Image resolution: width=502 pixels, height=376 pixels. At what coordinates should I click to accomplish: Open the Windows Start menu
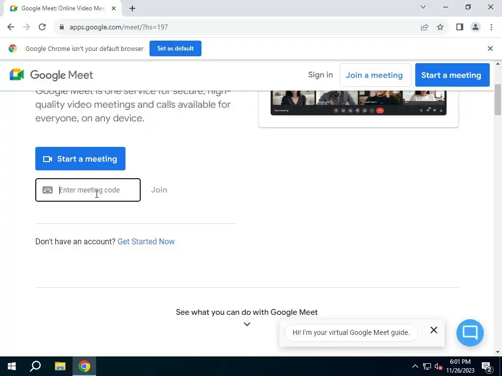coord(12,366)
